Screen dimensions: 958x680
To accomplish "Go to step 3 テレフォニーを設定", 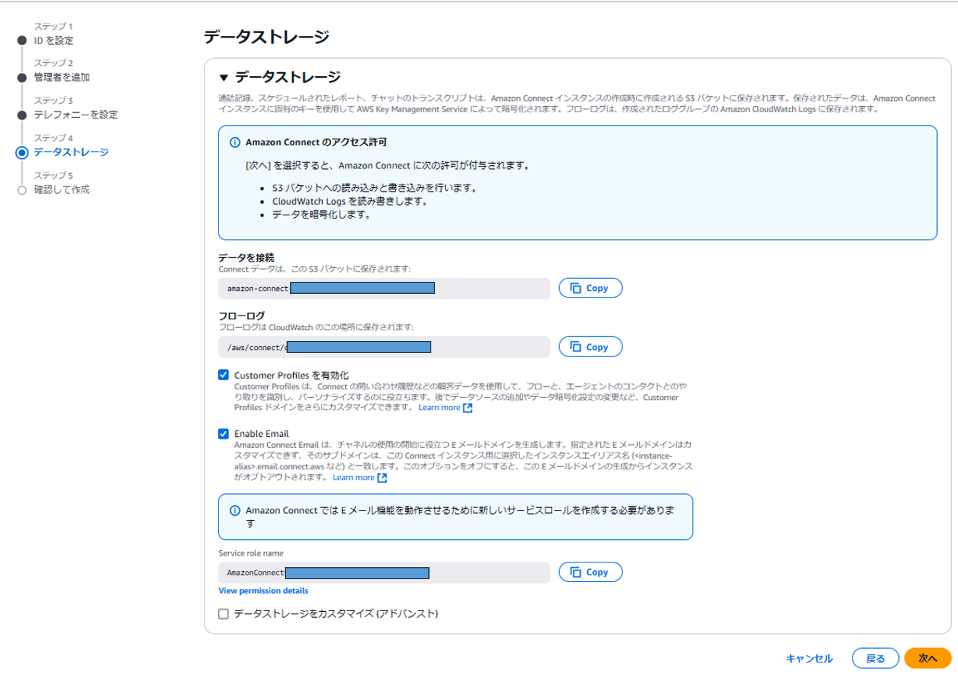I will point(75,115).
